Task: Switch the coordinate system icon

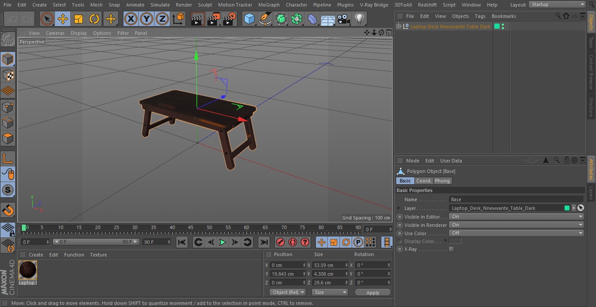Action: (178, 19)
